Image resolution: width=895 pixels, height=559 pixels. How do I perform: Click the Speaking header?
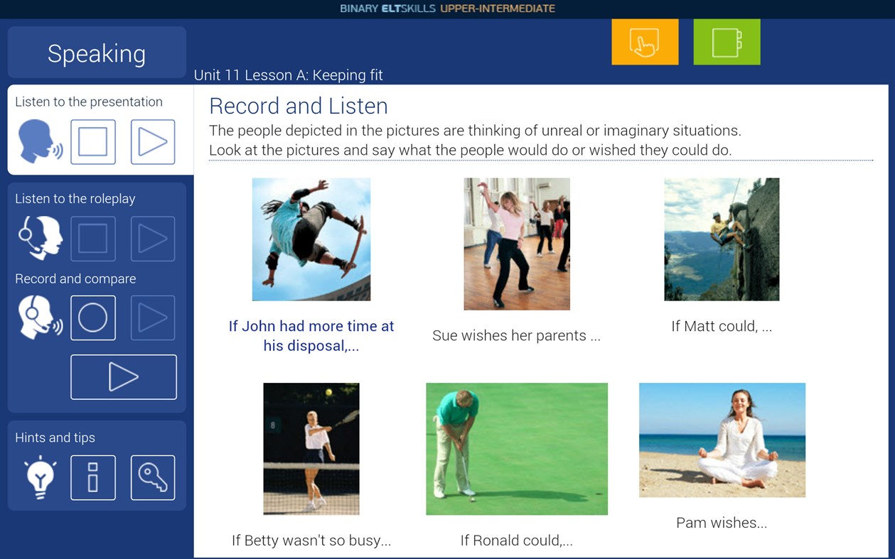[x=97, y=53]
